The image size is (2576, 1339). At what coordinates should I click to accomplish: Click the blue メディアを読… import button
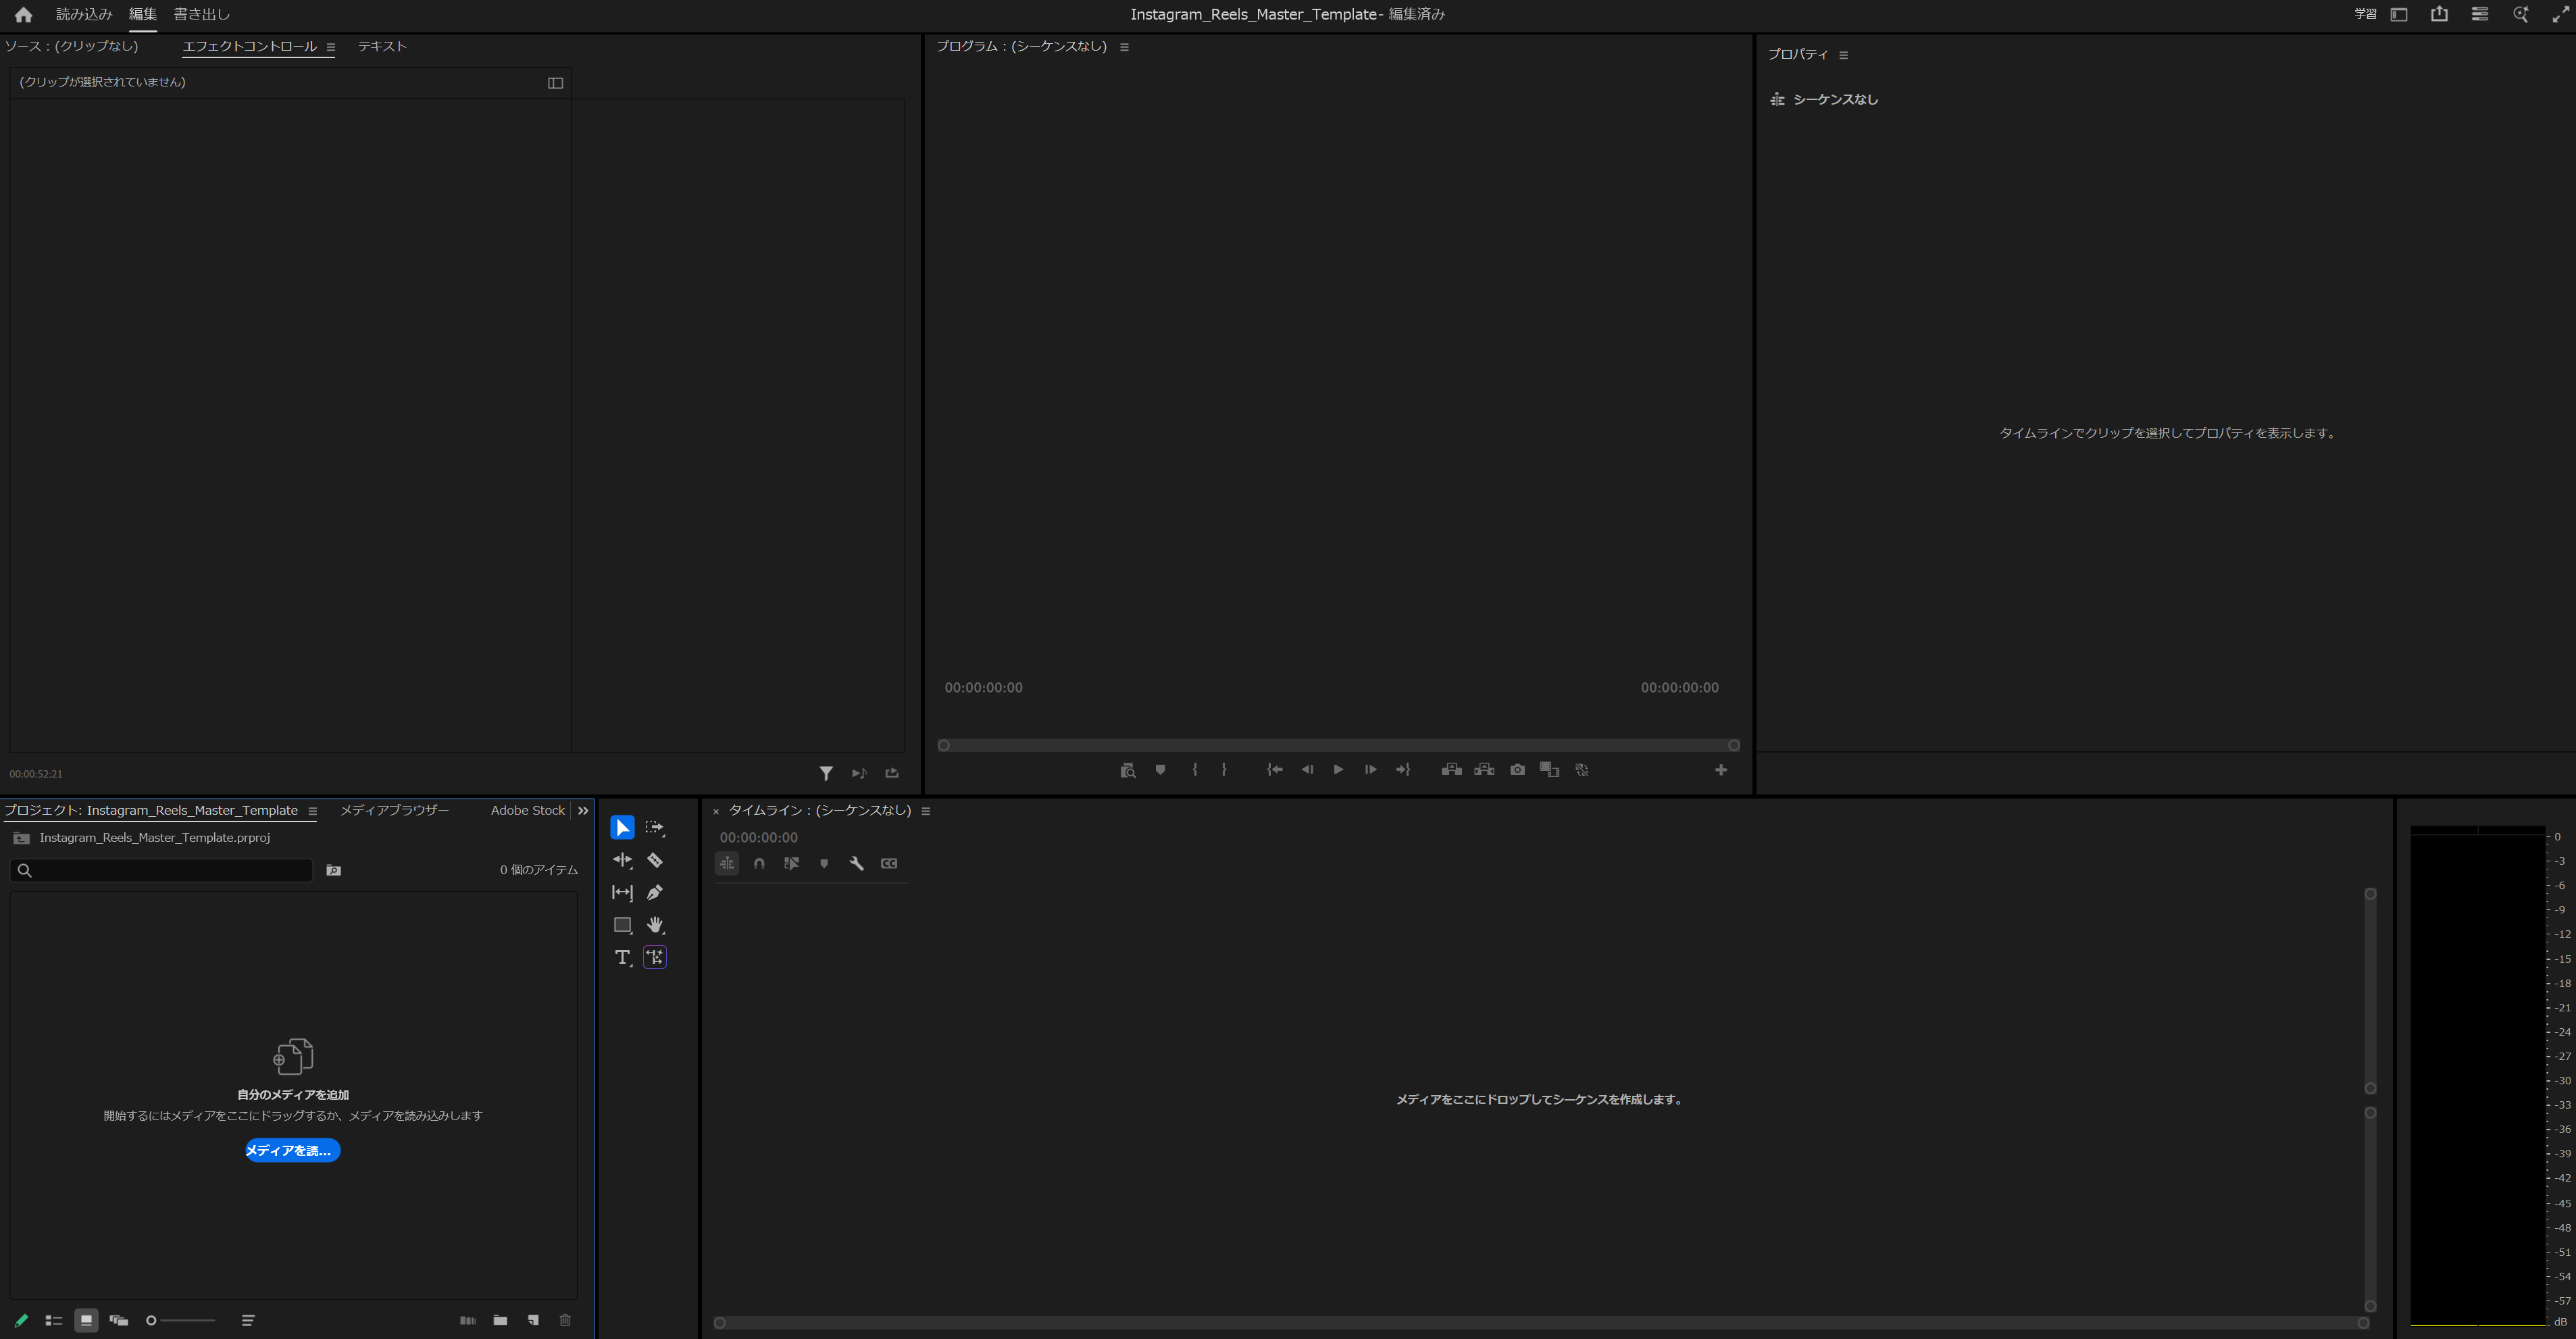[x=292, y=1150]
